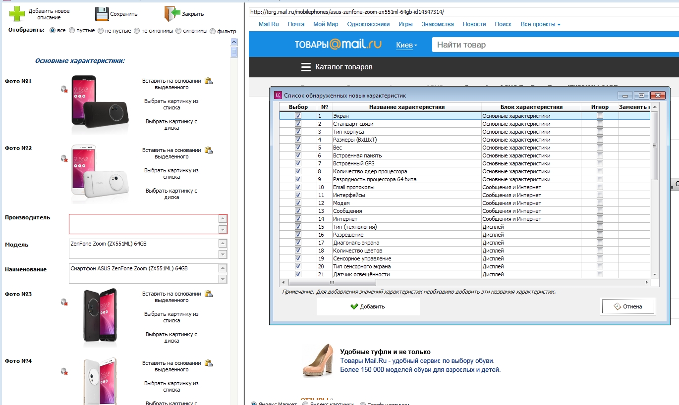Select the 'пустые' radio button
Screen dimensions: 679x405
tap(72, 30)
